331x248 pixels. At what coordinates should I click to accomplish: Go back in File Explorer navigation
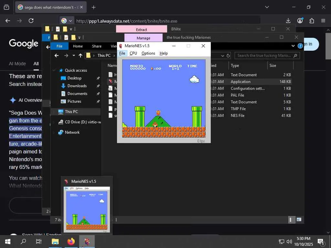point(56,56)
